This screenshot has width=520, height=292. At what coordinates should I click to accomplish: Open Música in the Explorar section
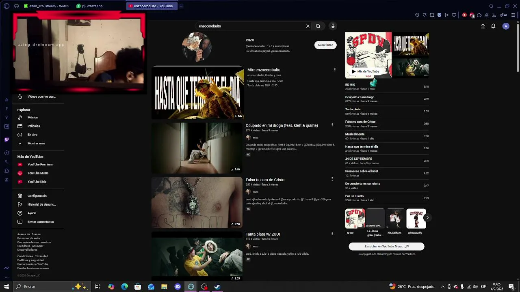pyautogui.click(x=39, y=117)
